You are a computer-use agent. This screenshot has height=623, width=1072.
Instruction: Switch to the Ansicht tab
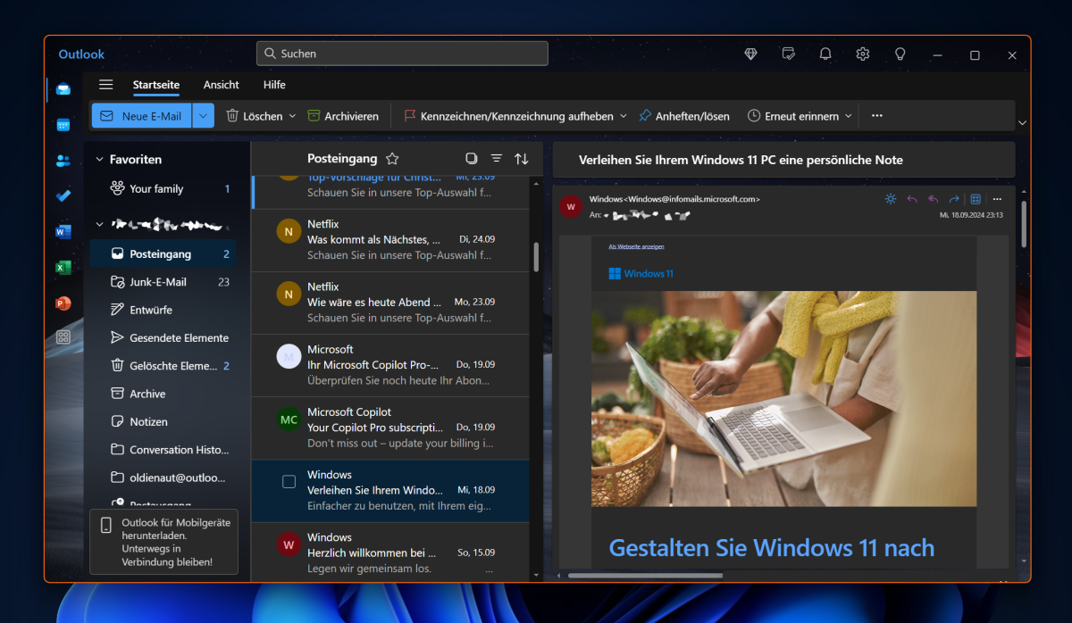tap(221, 85)
